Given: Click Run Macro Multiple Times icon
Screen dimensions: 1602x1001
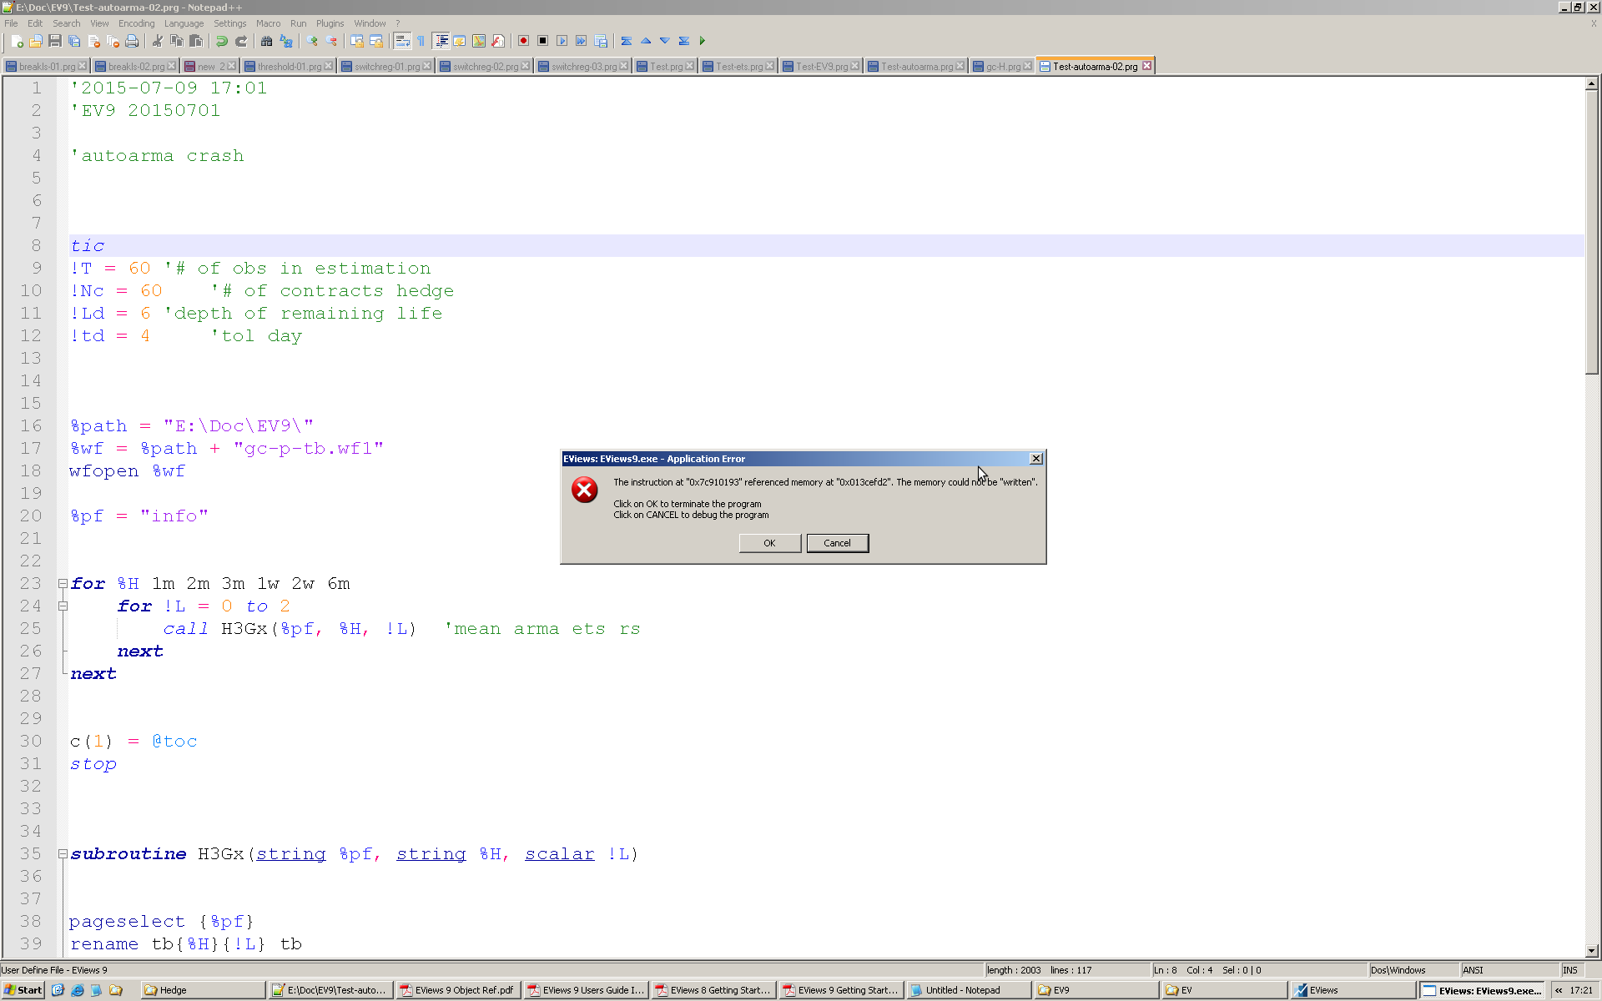Looking at the screenshot, I should 581,41.
